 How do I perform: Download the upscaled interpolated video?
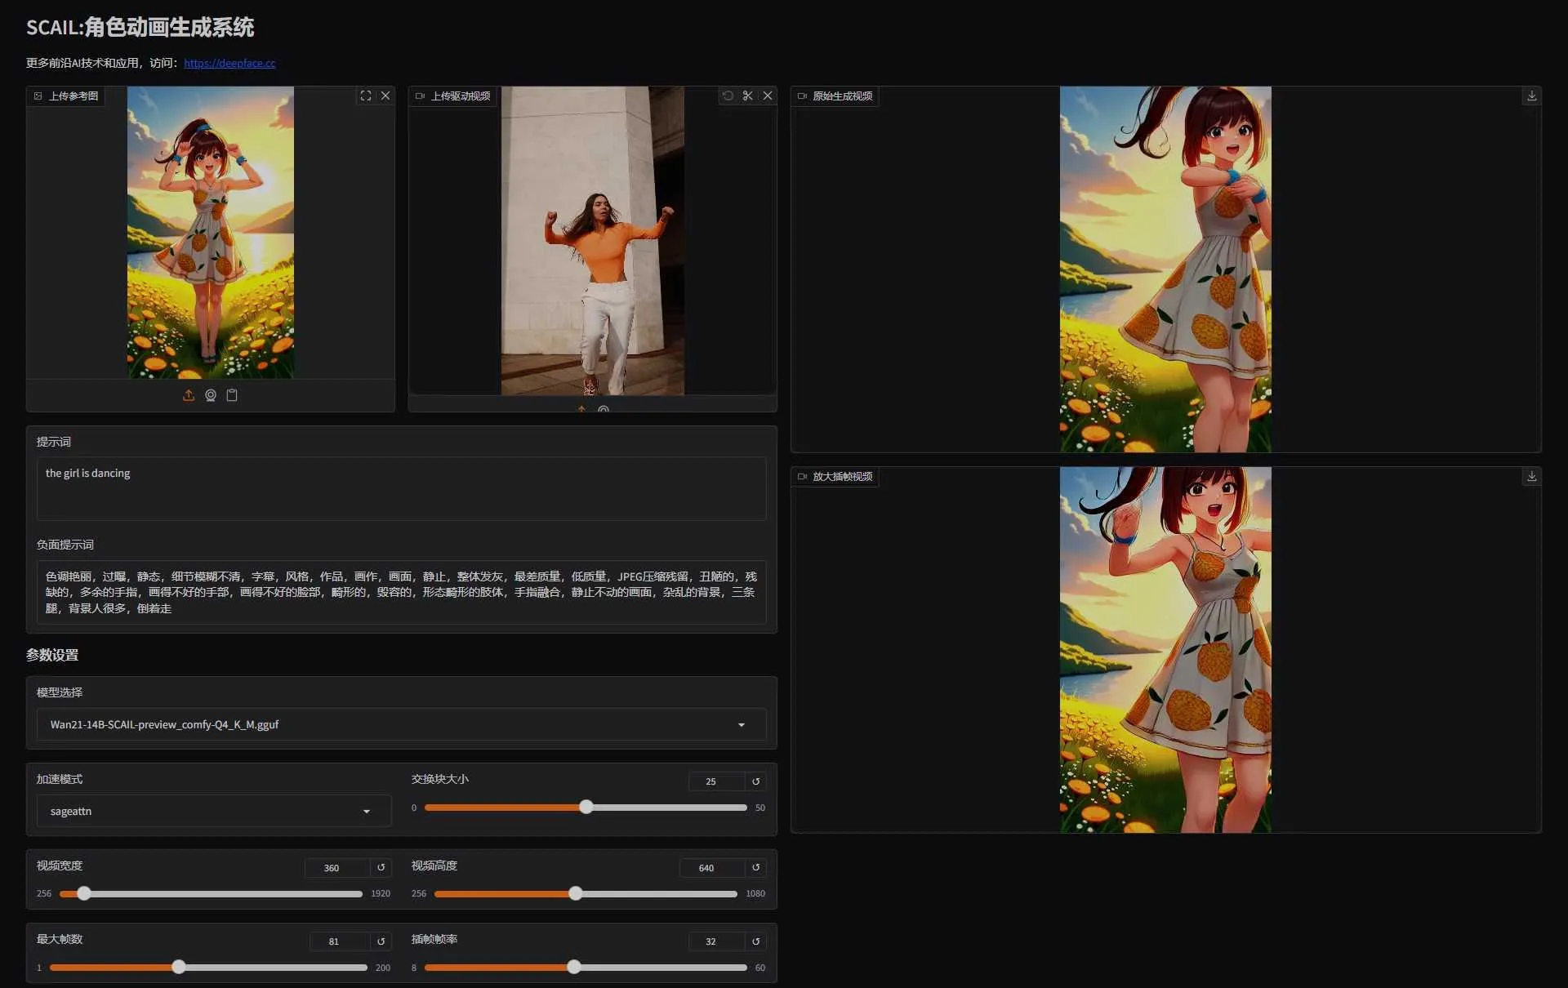click(x=1531, y=476)
